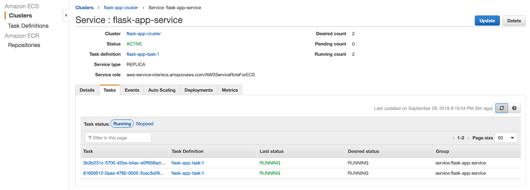Open flask-app-cluster breadcrumb link

click(121, 8)
